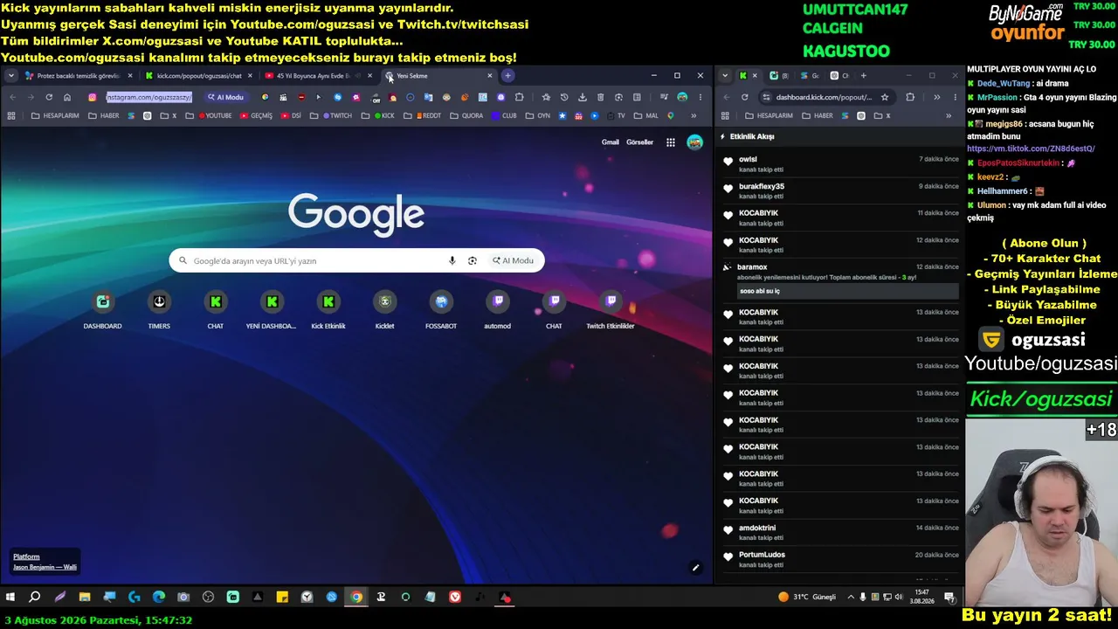Open the YENİ DASHBOARD shortcut tile
1118x629 pixels.
(x=272, y=310)
